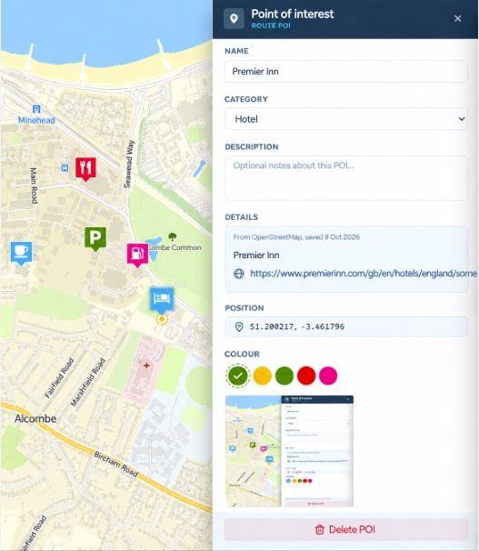The width and height of the screenshot is (479, 551).
Task: Choose the yellow colour swatch
Action: pyautogui.click(x=263, y=376)
